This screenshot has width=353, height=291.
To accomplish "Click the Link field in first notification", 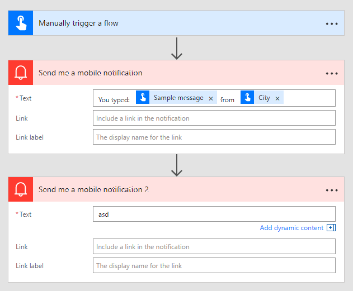I will pos(214,118).
